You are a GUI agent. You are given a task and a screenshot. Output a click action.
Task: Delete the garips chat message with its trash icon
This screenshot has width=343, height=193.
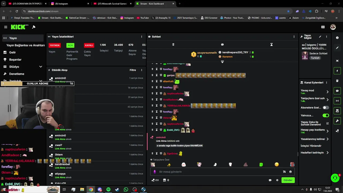(x=152, y=75)
